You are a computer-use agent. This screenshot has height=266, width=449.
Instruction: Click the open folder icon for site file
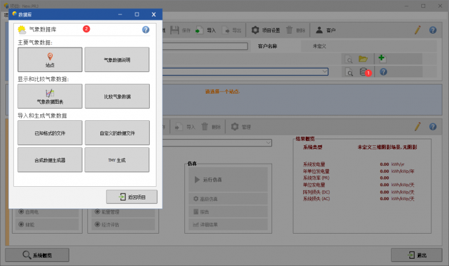tap(363, 59)
